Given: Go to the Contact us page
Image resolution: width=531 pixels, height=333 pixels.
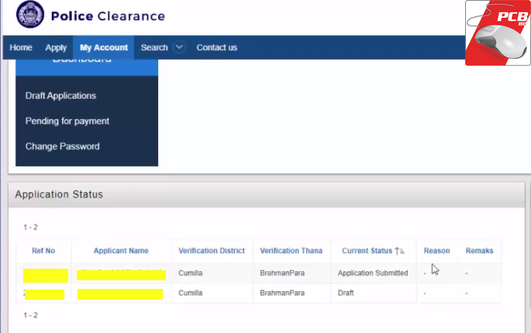Looking at the screenshot, I should 216,47.
